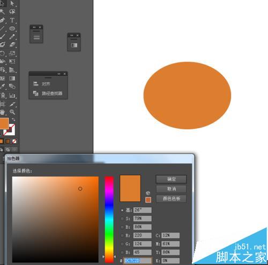Select the Column Graph tool

click(x=12, y=95)
